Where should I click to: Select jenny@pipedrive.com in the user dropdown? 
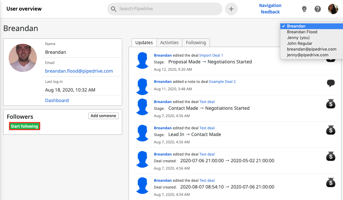tap(312, 55)
